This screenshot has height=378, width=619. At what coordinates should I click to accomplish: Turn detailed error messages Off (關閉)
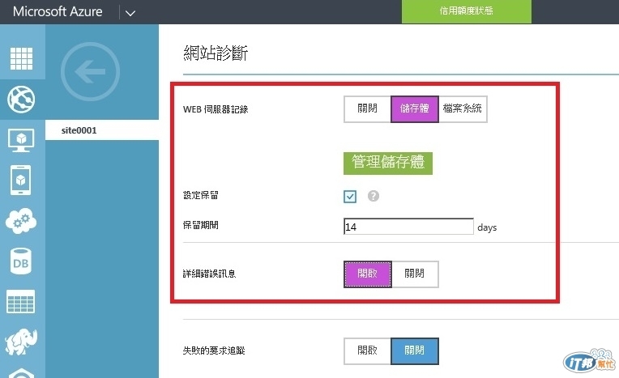[415, 274]
